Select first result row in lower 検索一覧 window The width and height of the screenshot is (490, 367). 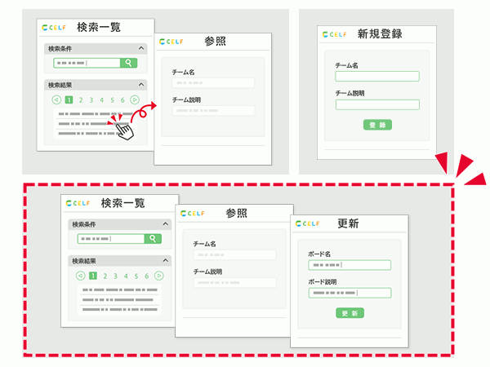[119, 290]
